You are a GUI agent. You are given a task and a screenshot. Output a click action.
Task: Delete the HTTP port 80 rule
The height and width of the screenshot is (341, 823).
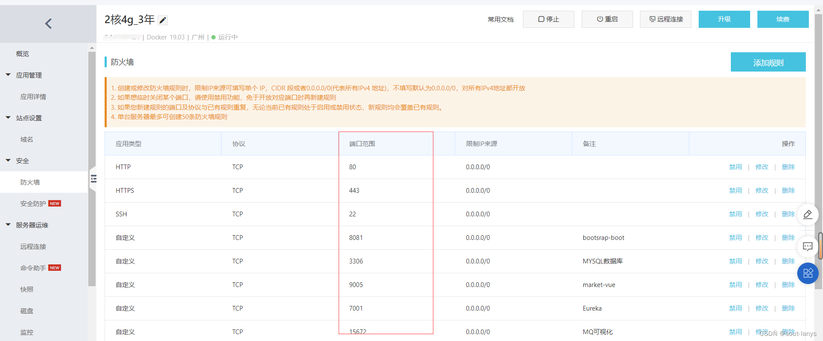click(788, 167)
